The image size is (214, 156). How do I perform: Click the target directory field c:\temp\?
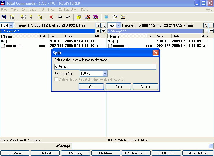tap(105, 67)
